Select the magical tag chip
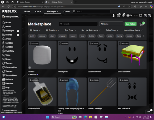The height and width of the screenshot is (120, 154). point(62,36)
